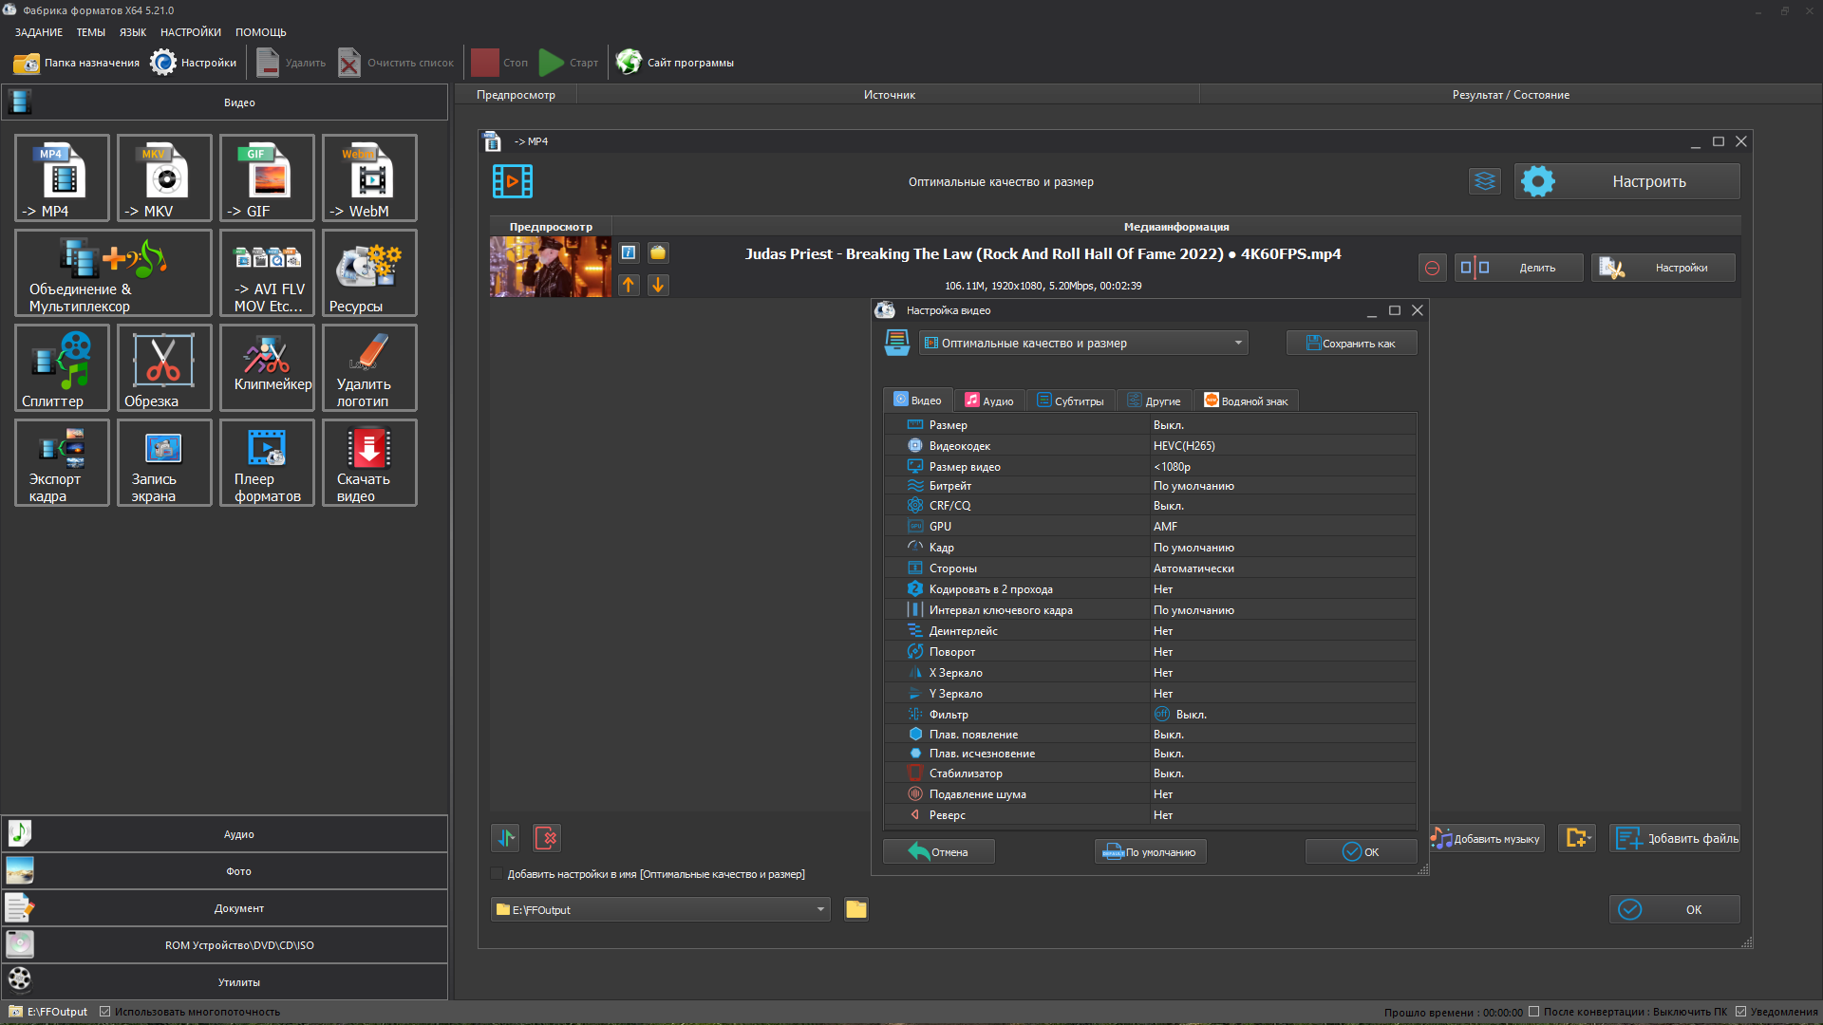Screen dimensions: 1823x1025
Task: Launch the Сплиттер tool
Action: 63,368
